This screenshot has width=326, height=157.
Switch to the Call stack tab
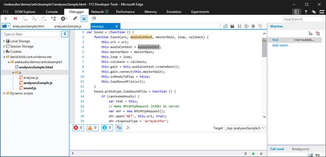tap(277, 149)
